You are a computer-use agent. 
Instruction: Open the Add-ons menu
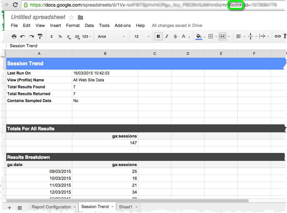coord(122,25)
